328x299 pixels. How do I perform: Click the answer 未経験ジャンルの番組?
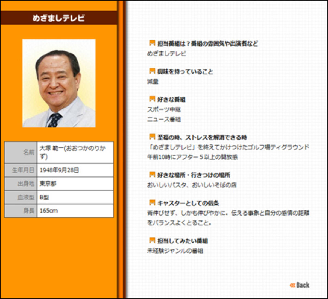175,251
